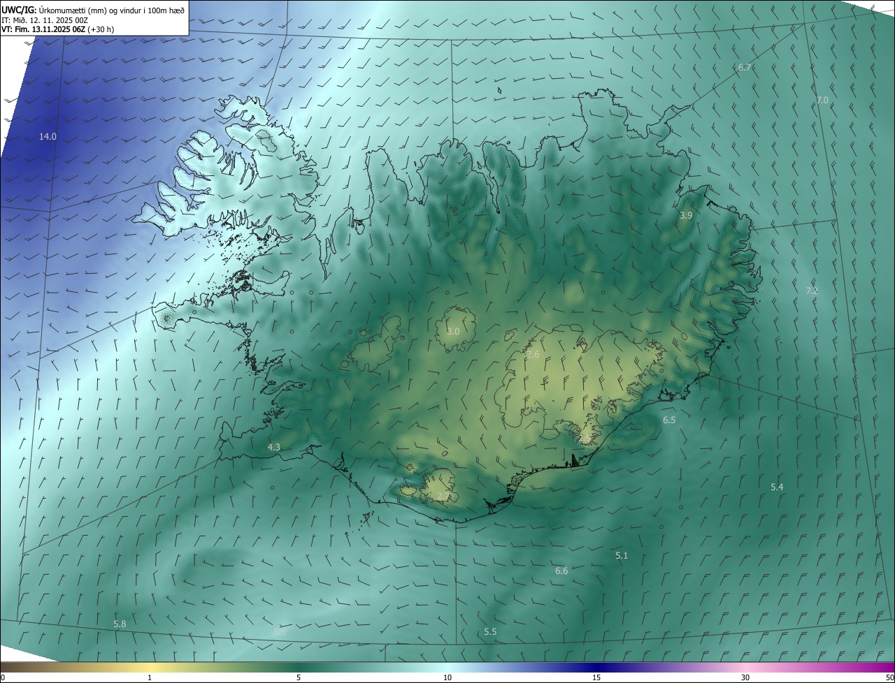Click the 5.4 value over the ocean

click(x=777, y=487)
